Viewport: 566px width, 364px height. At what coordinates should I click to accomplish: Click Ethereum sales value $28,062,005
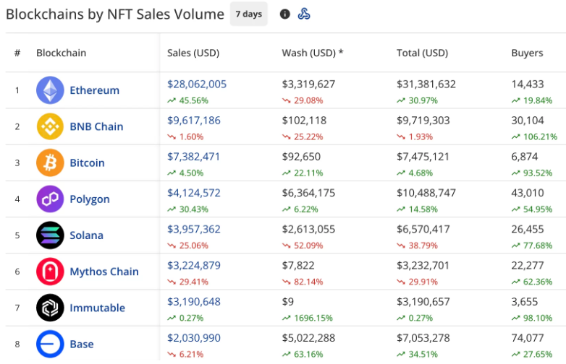click(197, 84)
